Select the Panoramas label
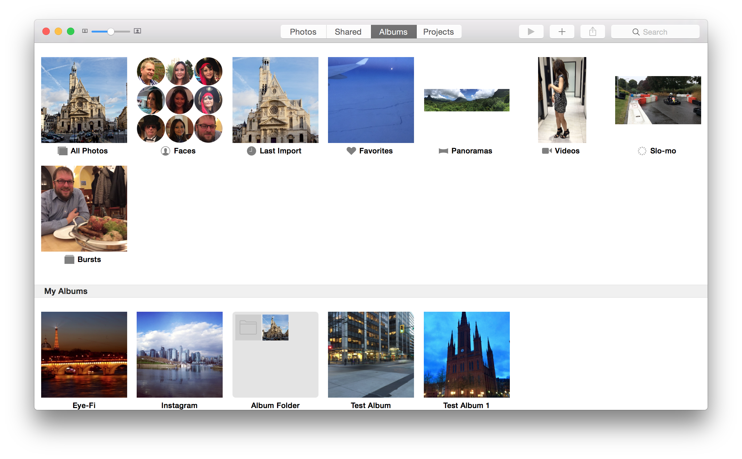The width and height of the screenshot is (742, 459). (472, 151)
